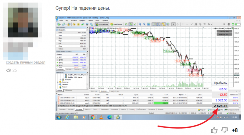
Task: Close the Market Watch (Обзор рынка) panel
Action: 87,51
